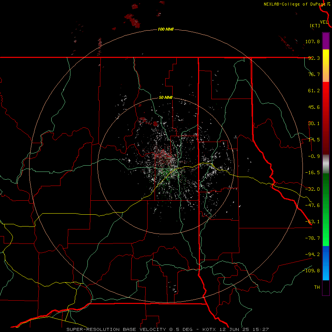Click the gray near-zero segment of the color bar
The image size is (332, 332).
coord(326,164)
